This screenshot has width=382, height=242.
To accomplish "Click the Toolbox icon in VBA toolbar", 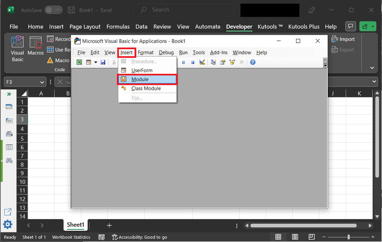I will click(x=241, y=62).
